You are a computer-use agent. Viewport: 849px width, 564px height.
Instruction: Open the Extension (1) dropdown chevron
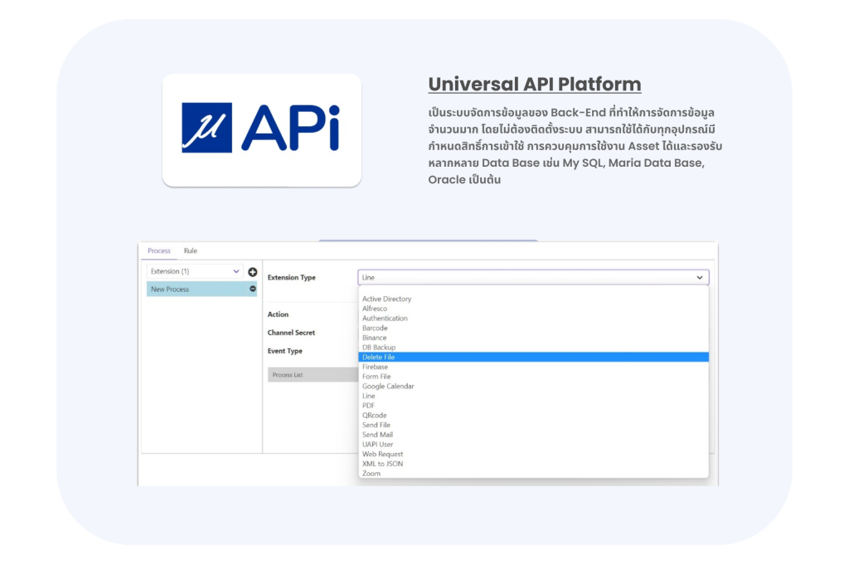click(x=235, y=271)
